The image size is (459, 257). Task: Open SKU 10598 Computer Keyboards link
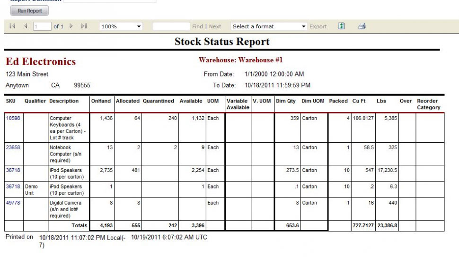tap(13, 118)
